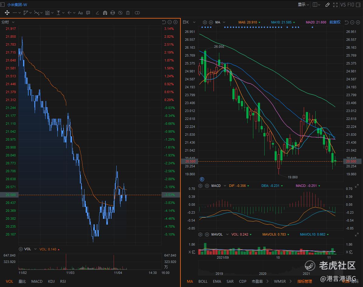363x287 pixels.
Task: Remove the MAVOL indicator with X icon
Action: coord(207,235)
